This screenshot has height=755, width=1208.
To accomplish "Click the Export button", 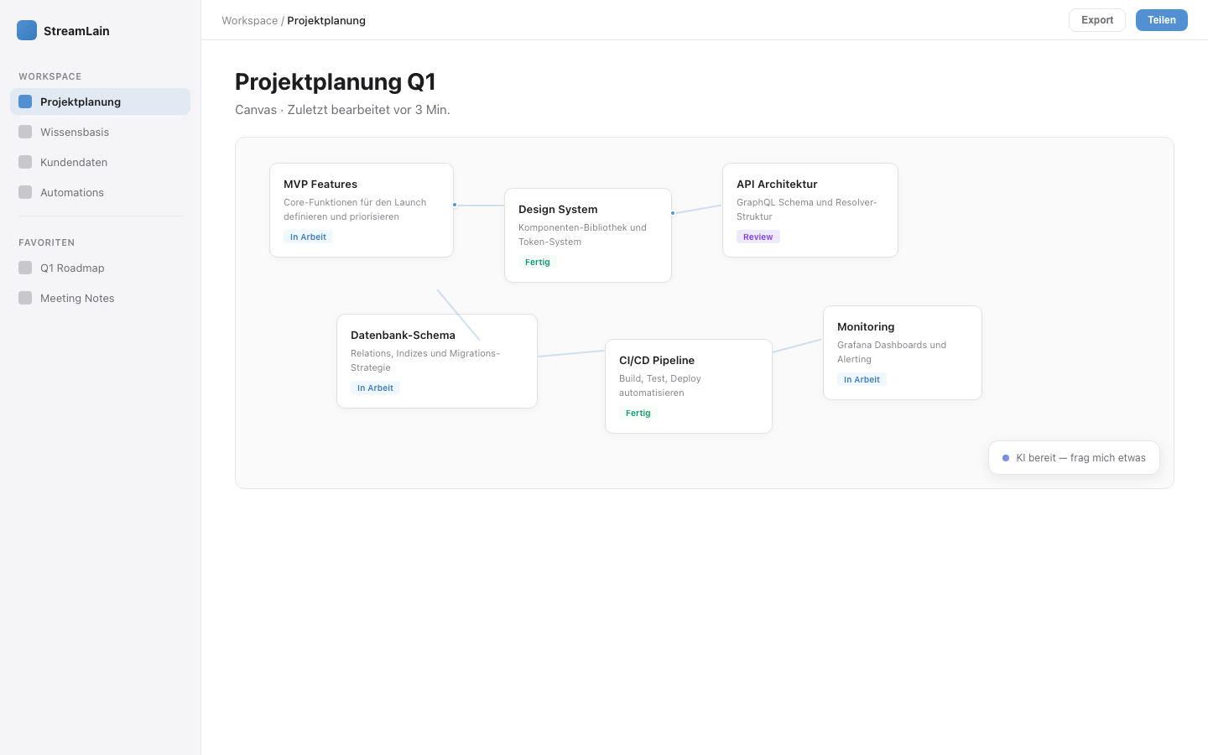I will pyautogui.click(x=1096, y=19).
